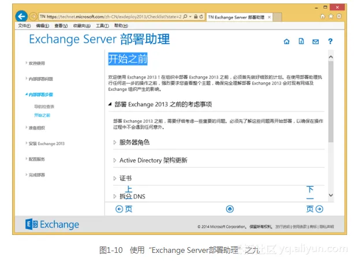Click the previous page arrow icon
This screenshot has width=354, height=261.
pyautogui.click(x=120, y=209)
